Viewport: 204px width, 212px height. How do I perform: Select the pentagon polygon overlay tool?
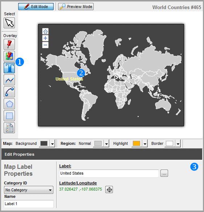[9, 104]
